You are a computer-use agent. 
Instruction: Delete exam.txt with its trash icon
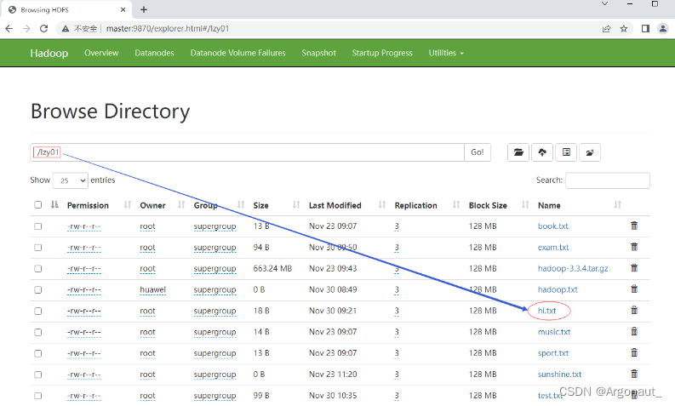tap(634, 247)
